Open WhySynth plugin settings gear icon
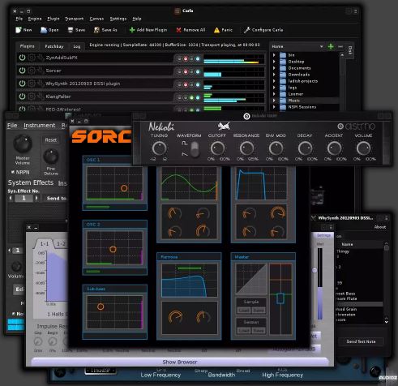 32,84
